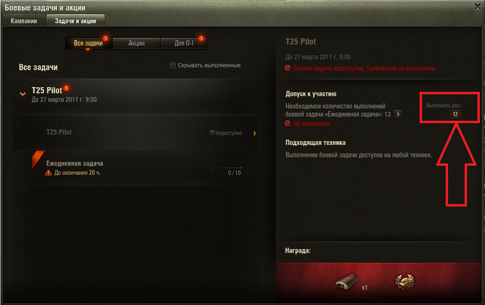This screenshot has width=485, height=305.
Task: Click the Ежедневная задача progress bar
Action: tap(226, 168)
